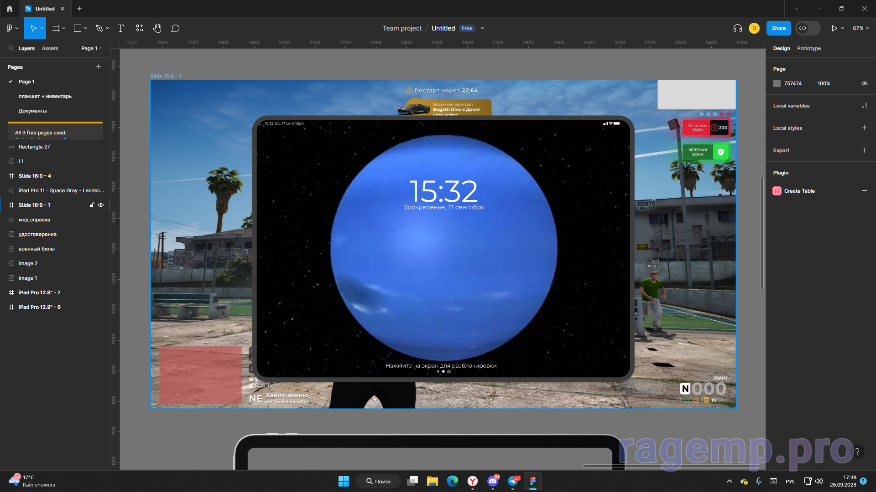This screenshot has width=876, height=492.
Task: Click the Untitled file name
Action: tap(443, 28)
